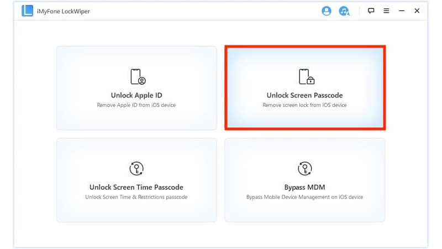Open the feedback chat bubble icon

tap(371, 11)
